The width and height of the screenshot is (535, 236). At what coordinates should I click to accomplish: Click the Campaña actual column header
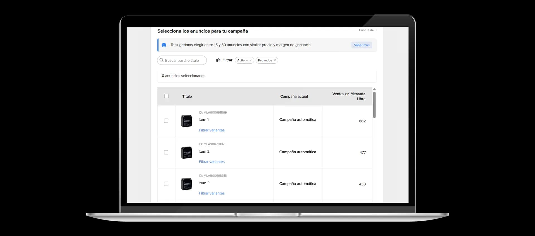click(294, 96)
